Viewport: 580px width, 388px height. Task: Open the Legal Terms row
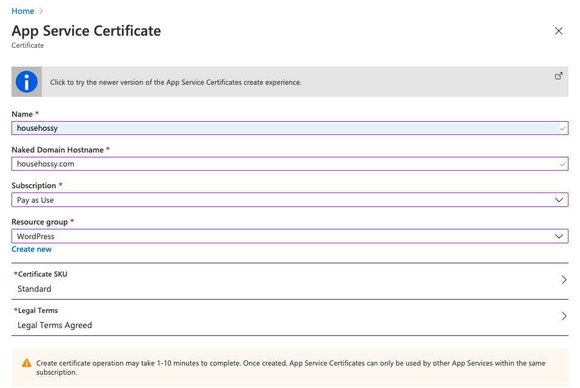tap(290, 317)
